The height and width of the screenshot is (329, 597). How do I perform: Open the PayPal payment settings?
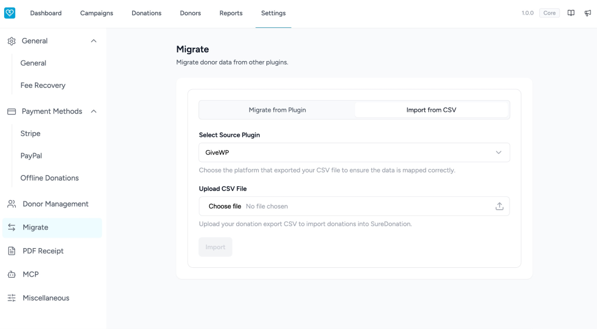(x=31, y=155)
